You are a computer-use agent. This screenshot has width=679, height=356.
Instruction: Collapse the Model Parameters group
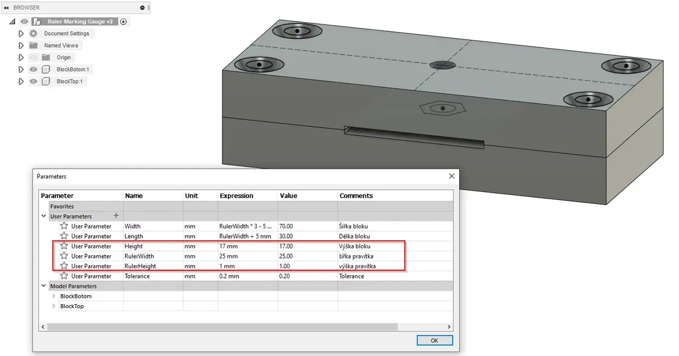click(x=44, y=285)
